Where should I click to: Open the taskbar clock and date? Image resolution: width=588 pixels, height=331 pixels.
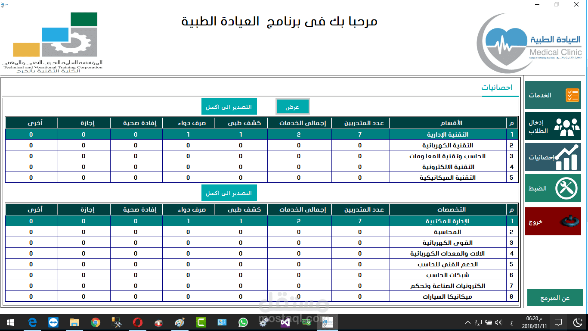coord(535,322)
